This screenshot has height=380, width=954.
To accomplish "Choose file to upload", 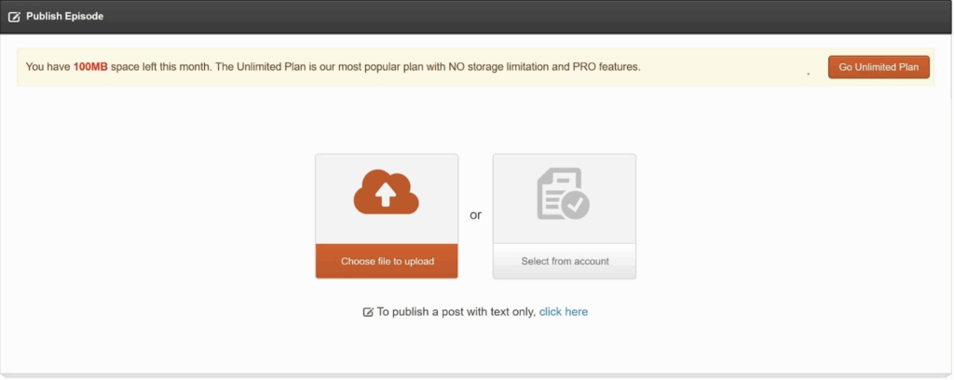I will point(387,261).
